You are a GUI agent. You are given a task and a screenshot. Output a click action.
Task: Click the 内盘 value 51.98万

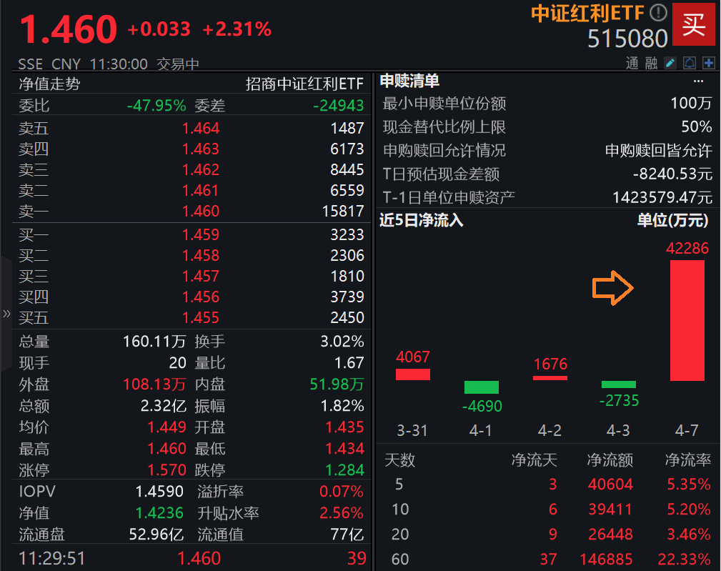(337, 384)
